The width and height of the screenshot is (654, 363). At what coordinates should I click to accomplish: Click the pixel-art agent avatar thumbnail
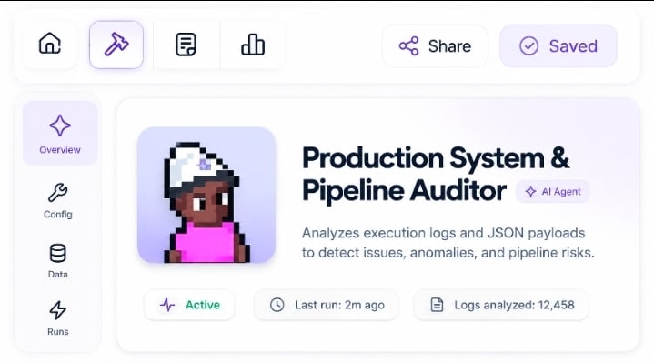tap(206, 195)
